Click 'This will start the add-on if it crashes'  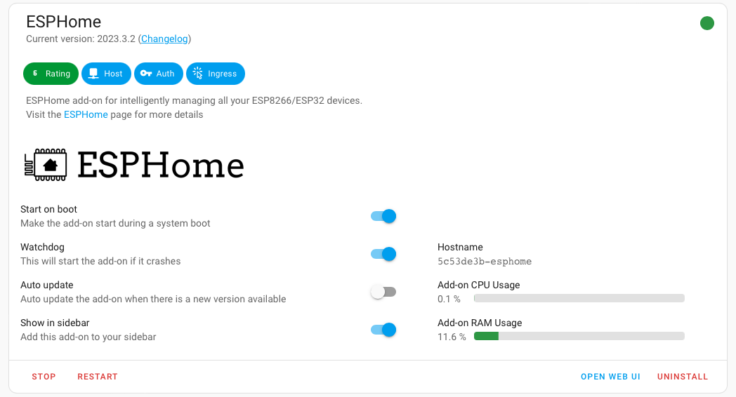click(x=100, y=261)
